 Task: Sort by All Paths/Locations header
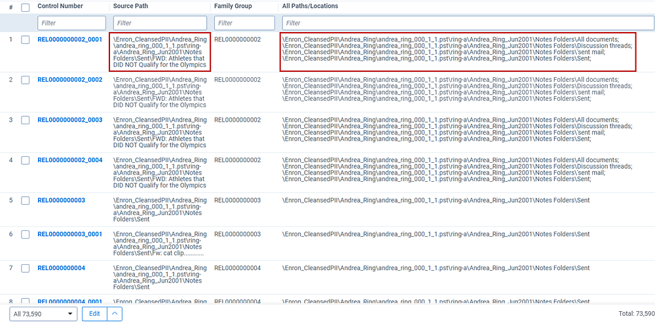[x=310, y=7]
